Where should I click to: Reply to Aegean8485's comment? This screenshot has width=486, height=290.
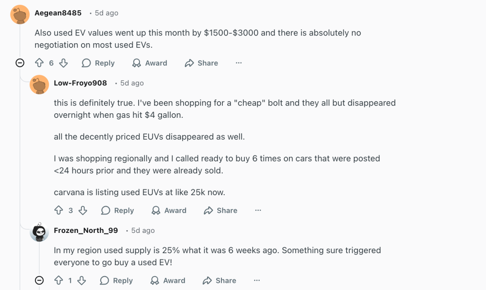[x=98, y=63]
